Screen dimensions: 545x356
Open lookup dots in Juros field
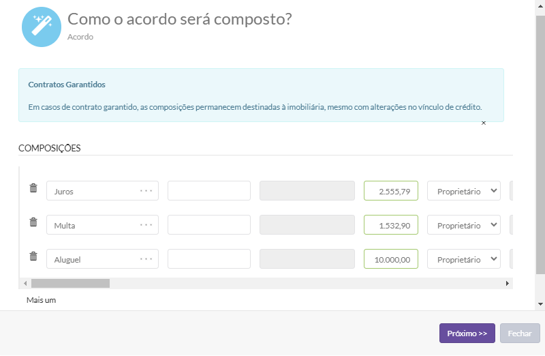pos(146,191)
